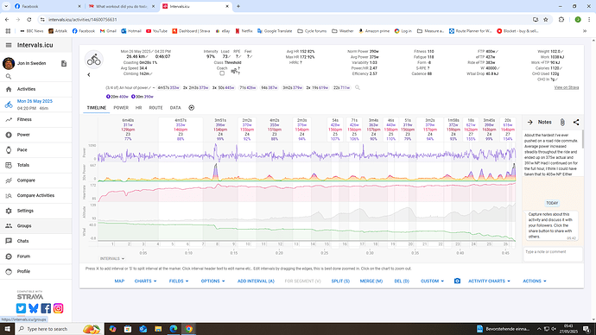Screen dimensions: 596x335
Task: Toggle the hamburger sidebar menu
Action: click(x=9, y=45)
